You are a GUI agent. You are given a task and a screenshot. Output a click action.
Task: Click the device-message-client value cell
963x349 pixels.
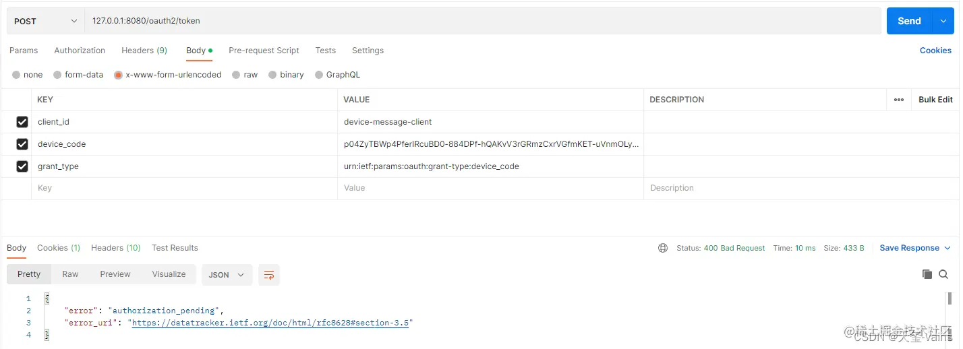coord(490,122)
